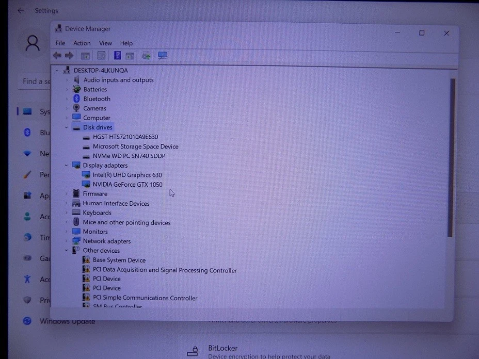
Task: Expand the Audio inputs and outputs node
Action: (67, 80)
